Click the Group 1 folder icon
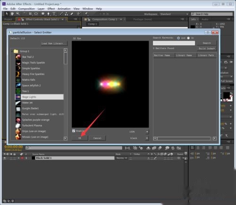The width and height of the screenshot is (236, 205). pyautogui.click(x=16, y=51)
